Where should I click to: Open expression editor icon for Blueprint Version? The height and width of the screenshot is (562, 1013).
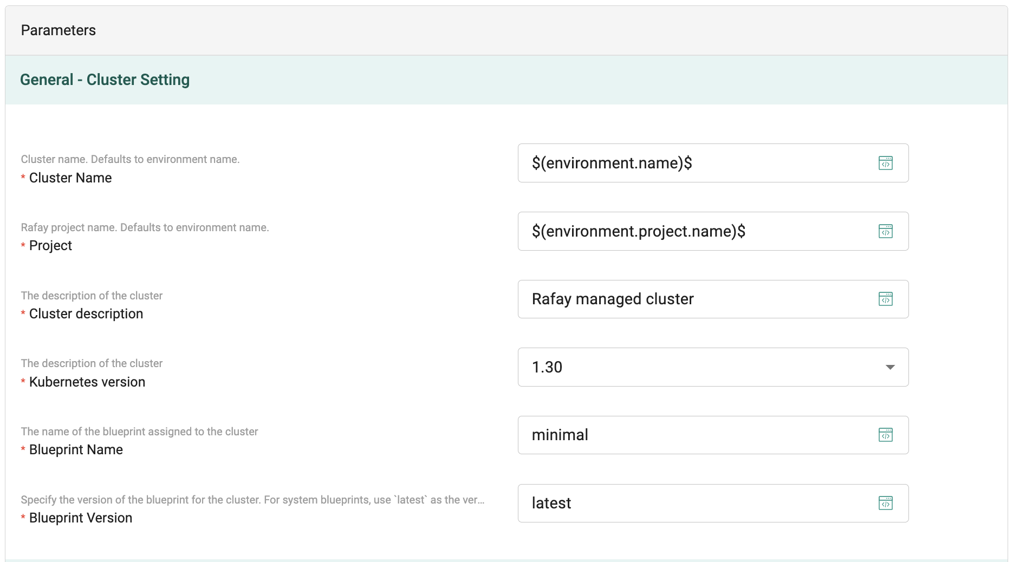pos(886,503)
